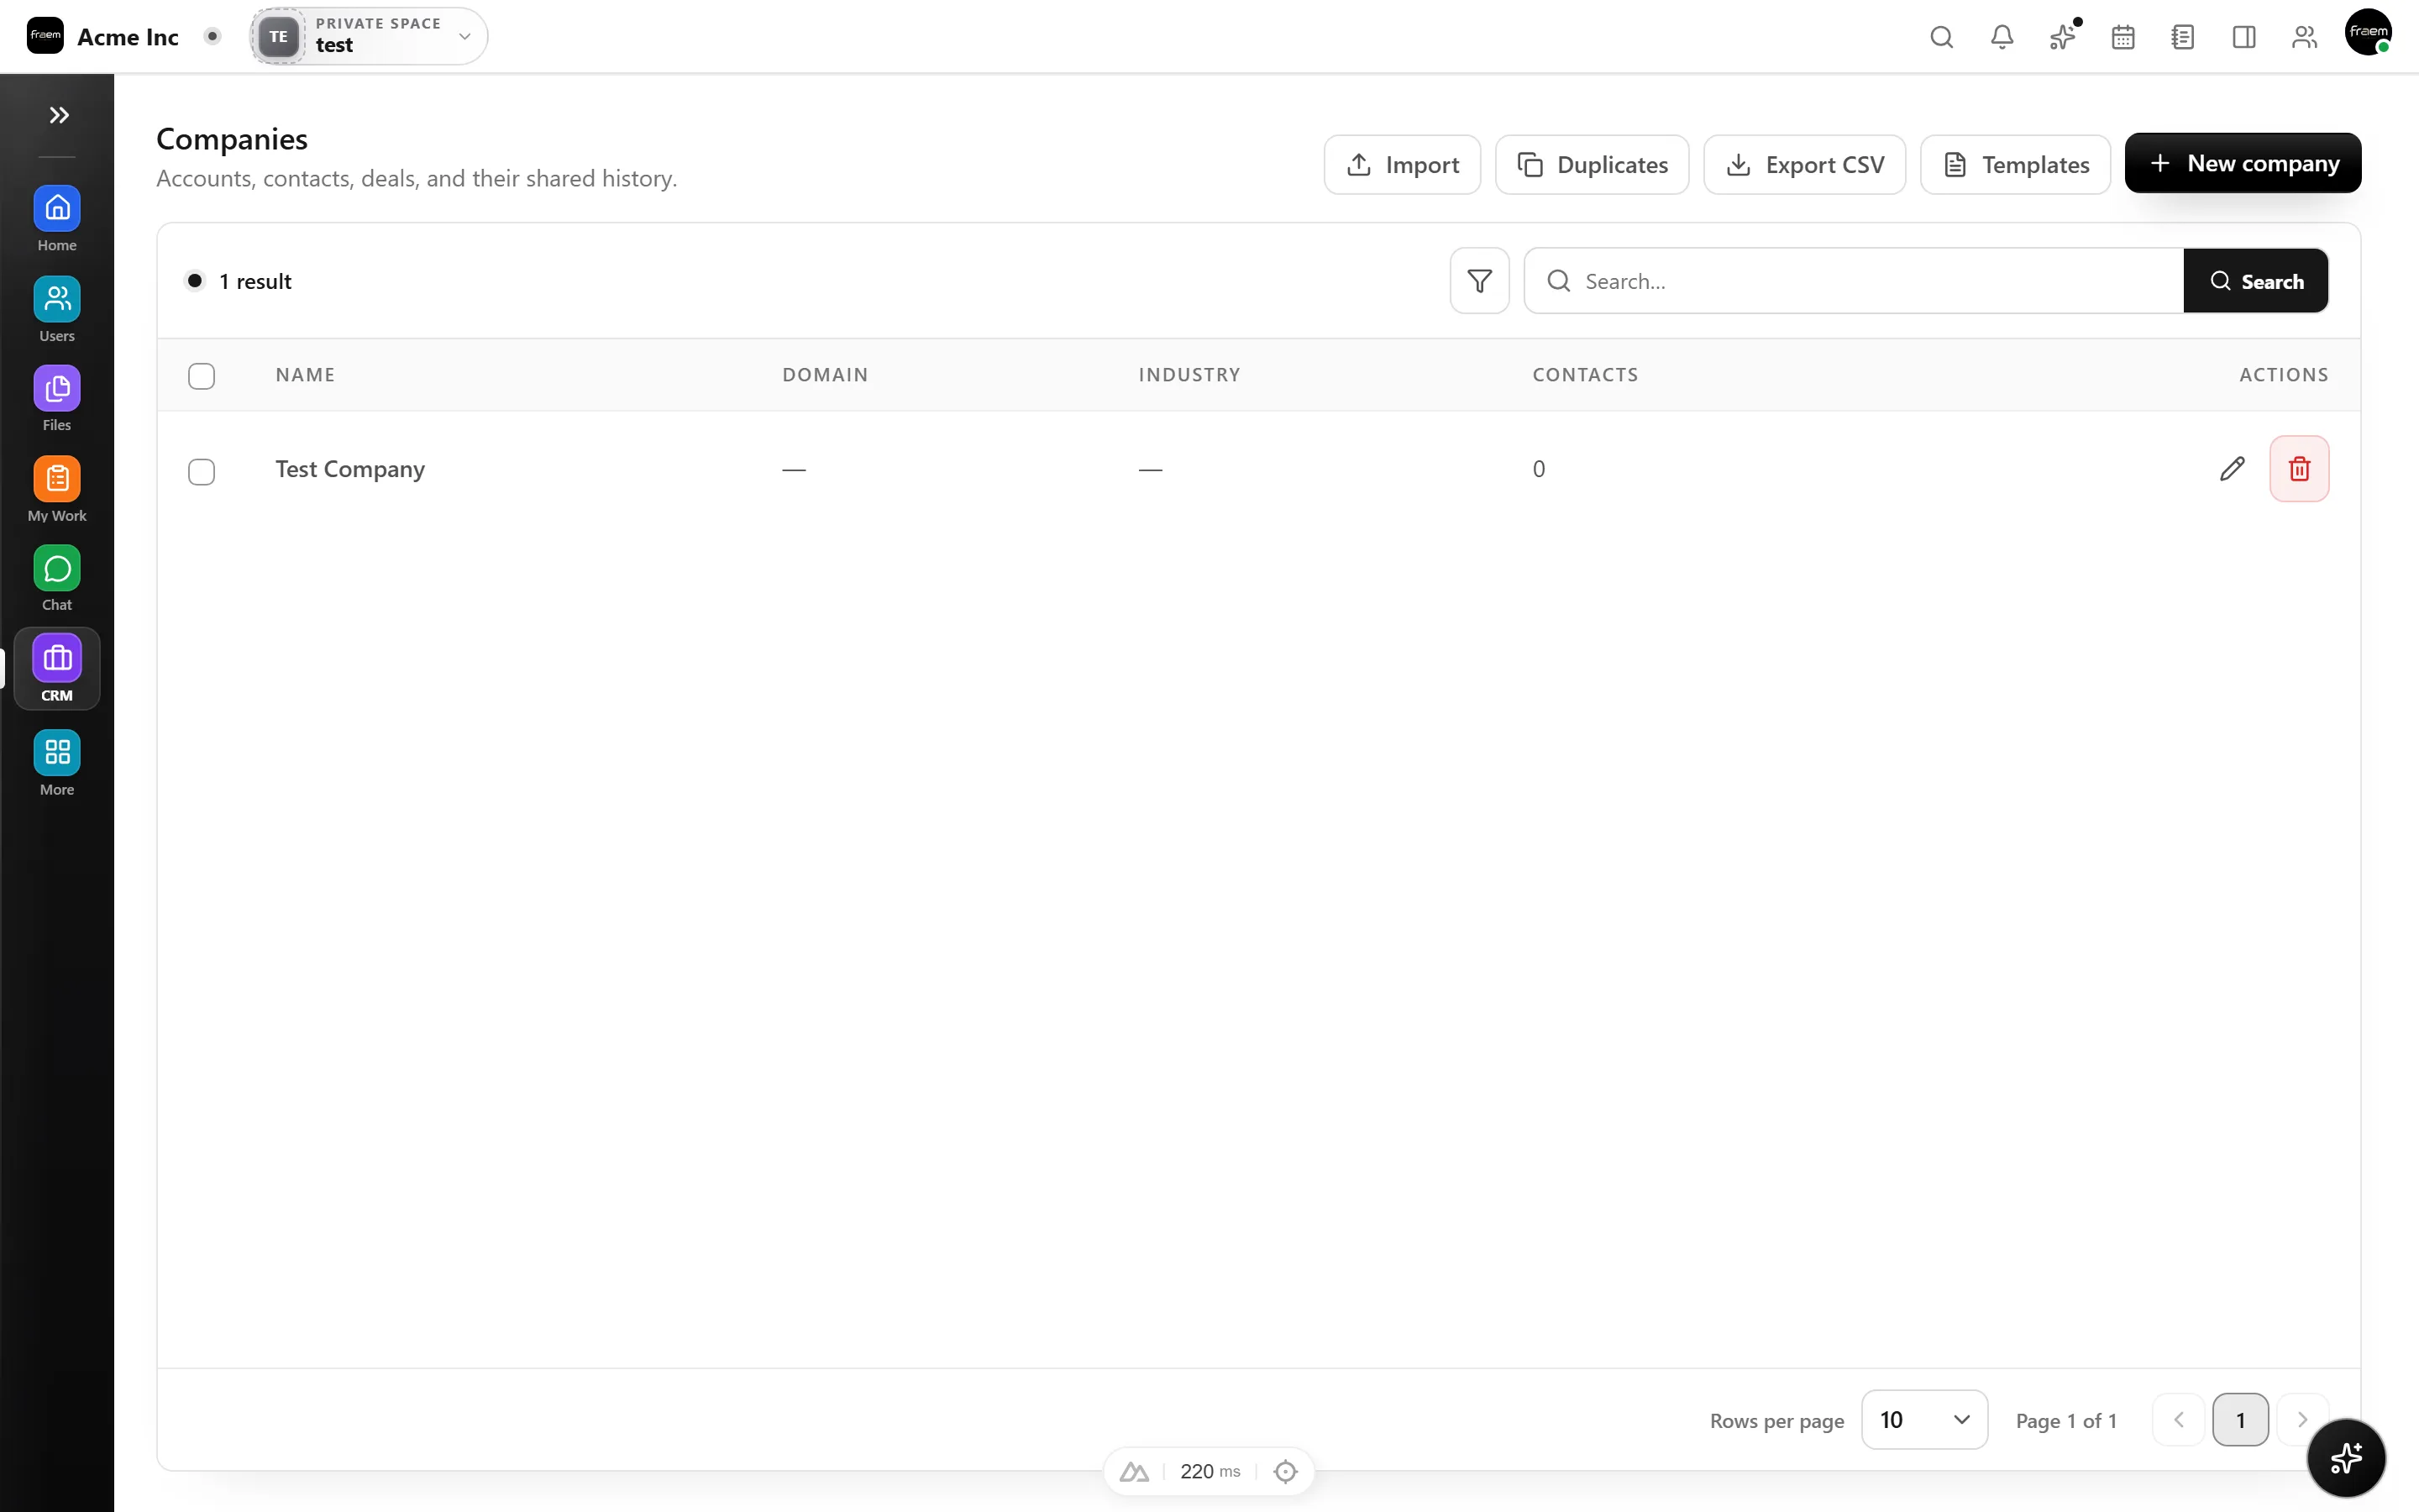Open Users in the sidebar
This screenshot has width=2419, height=1512.
point(57,309)
